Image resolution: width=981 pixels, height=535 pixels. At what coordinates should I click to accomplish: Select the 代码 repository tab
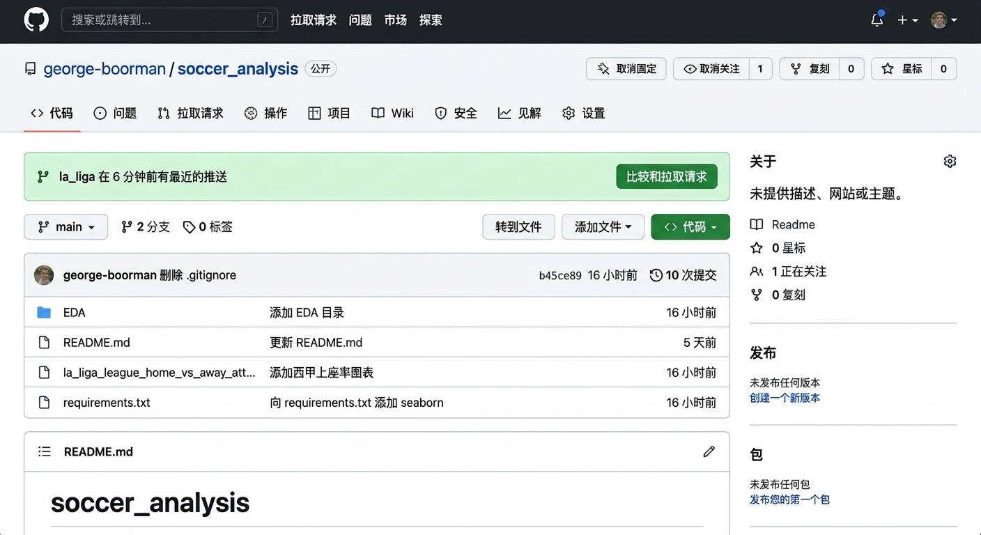click(52, 113)
